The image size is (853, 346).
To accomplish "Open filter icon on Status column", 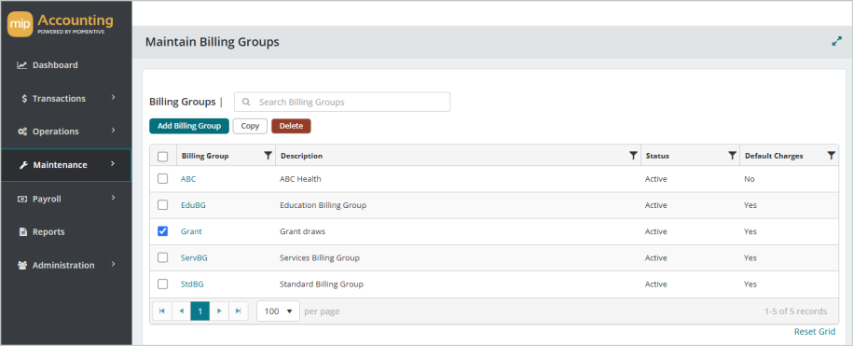I will (732, 156).
